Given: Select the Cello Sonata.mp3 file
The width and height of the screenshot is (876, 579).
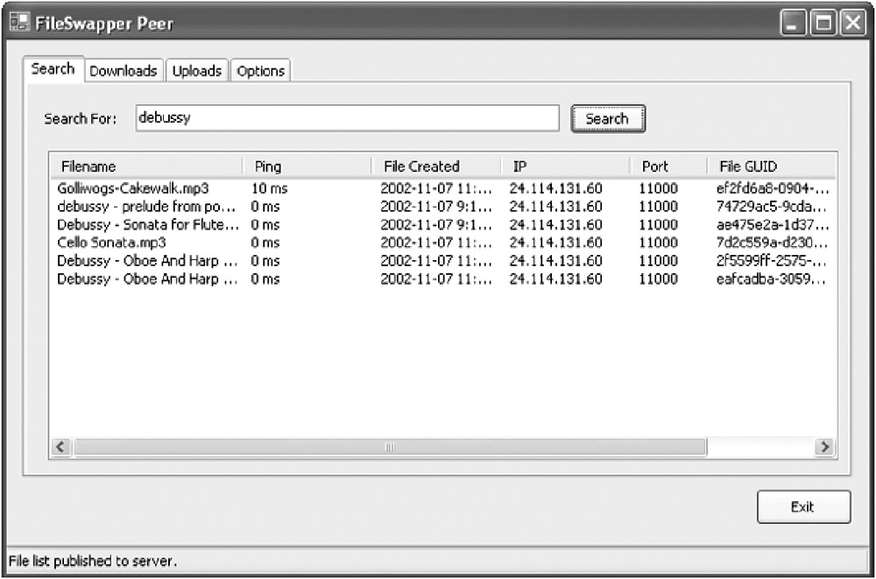Looking at the screenshot, I should point(112,243).
